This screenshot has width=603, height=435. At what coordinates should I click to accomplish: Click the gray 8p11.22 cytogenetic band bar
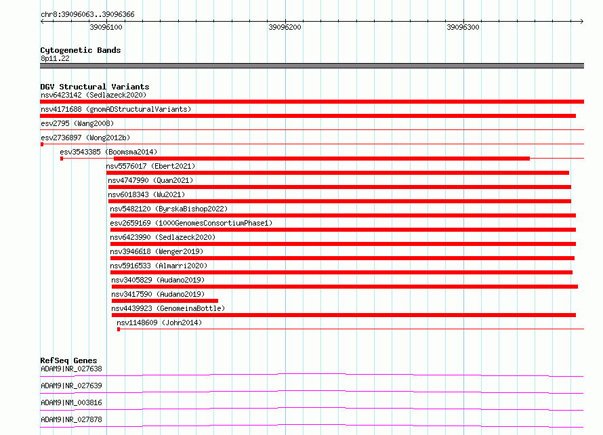coord(312,66)
